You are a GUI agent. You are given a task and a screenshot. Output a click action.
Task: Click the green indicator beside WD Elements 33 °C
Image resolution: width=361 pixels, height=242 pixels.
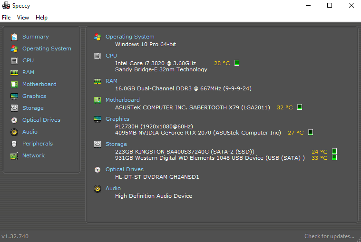click(x=334, y=157)
